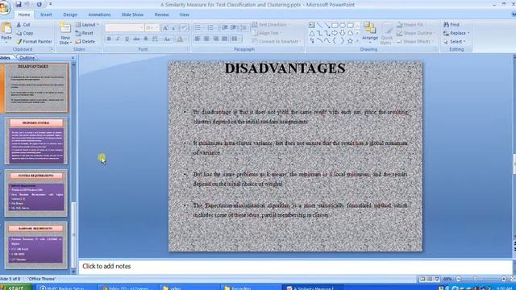Image resolution: width=516 pixels, height=290 pixels.
Task: Select the Proposed System slide thumbnail
Action: click(x=36, y=141)
